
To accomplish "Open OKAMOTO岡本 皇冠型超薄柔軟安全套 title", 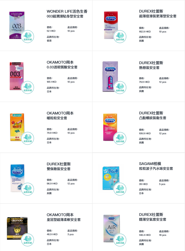I will [64, 217].
